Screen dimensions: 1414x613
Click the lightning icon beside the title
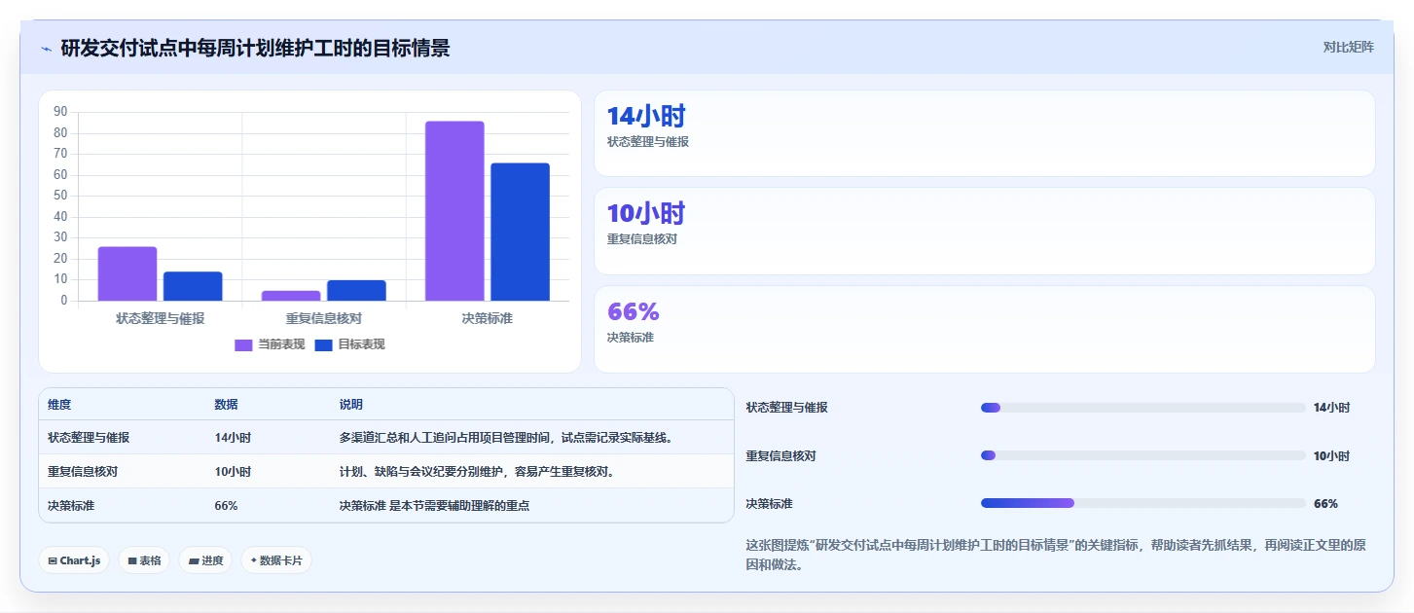(46, 49)
